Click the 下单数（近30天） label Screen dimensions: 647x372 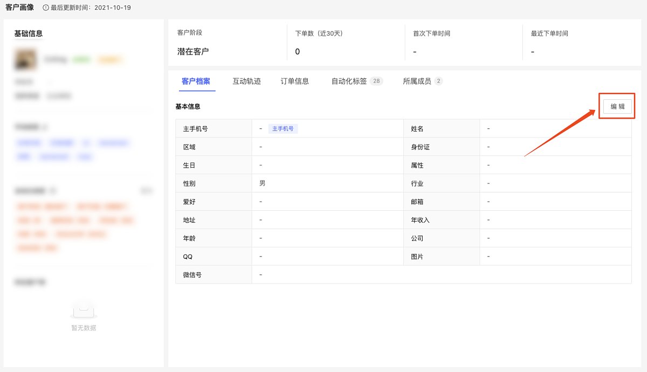click(x=319, y=33)
